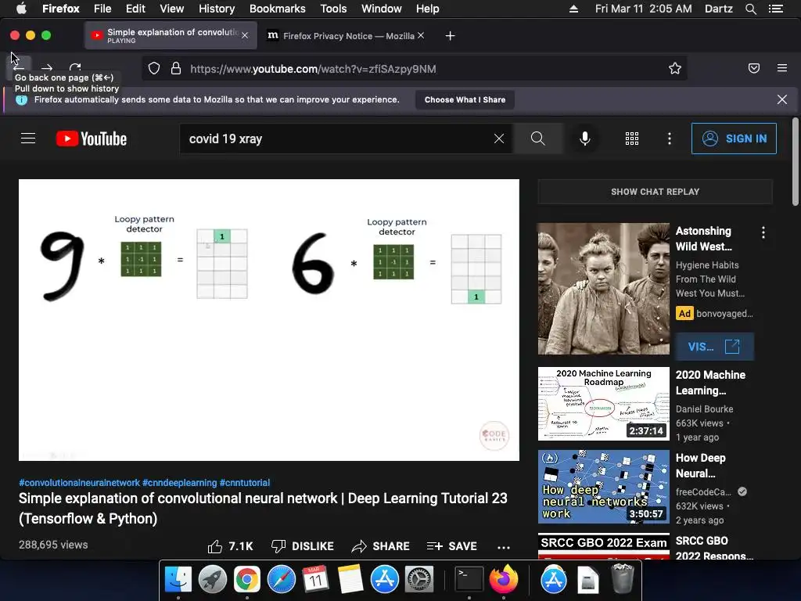Close the Firefox Privacy Notice tab

point(421,36)
